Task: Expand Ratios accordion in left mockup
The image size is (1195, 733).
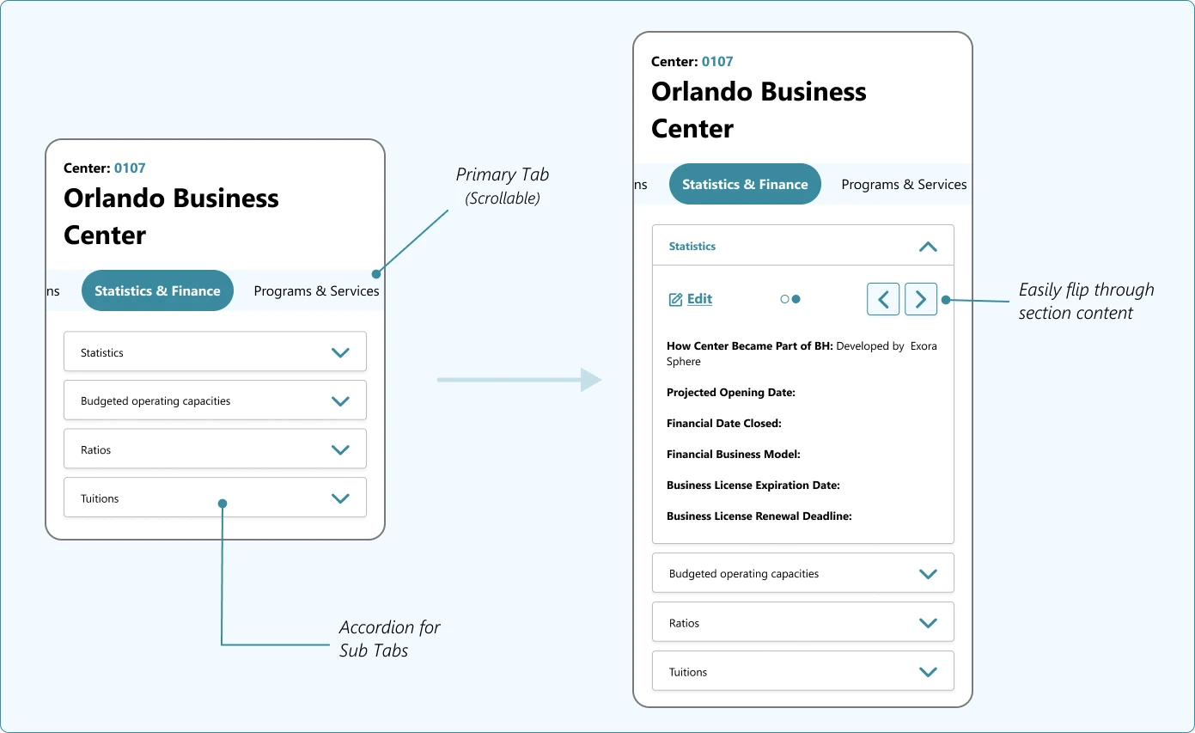Action: [215, 449]
